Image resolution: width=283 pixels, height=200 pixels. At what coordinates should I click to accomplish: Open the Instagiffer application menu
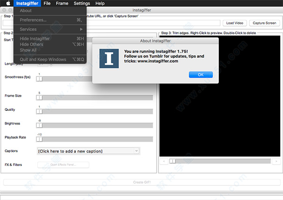pos(27,3)
